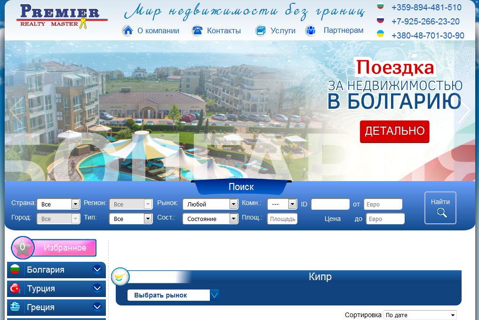Open the Регион dropdown
479x320 pixels.
click(131, 204)
